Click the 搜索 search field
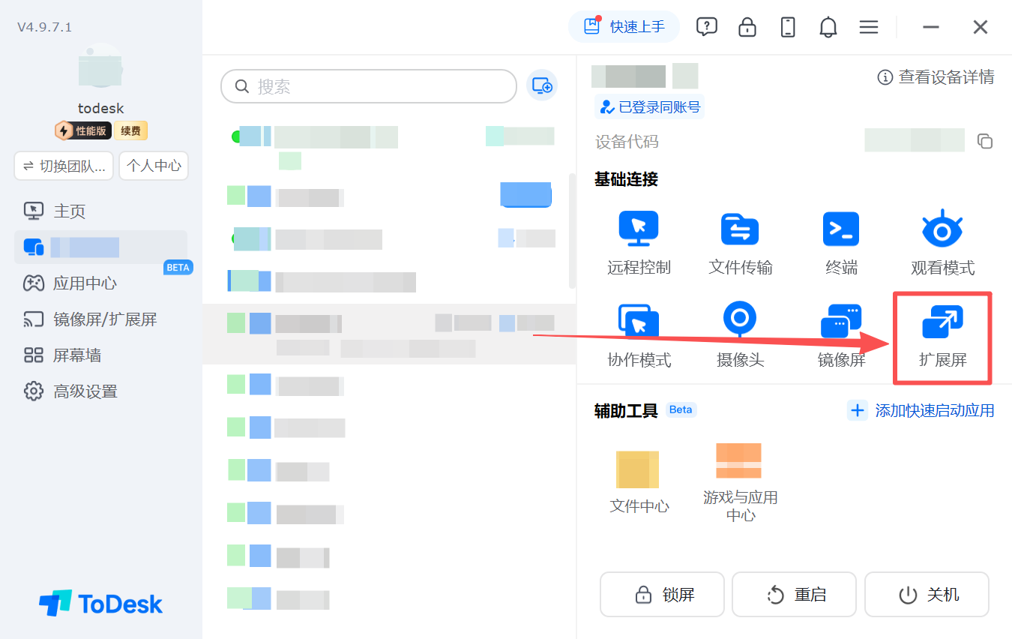Viewport: 1012px width, 639px height. coord(369,86)
